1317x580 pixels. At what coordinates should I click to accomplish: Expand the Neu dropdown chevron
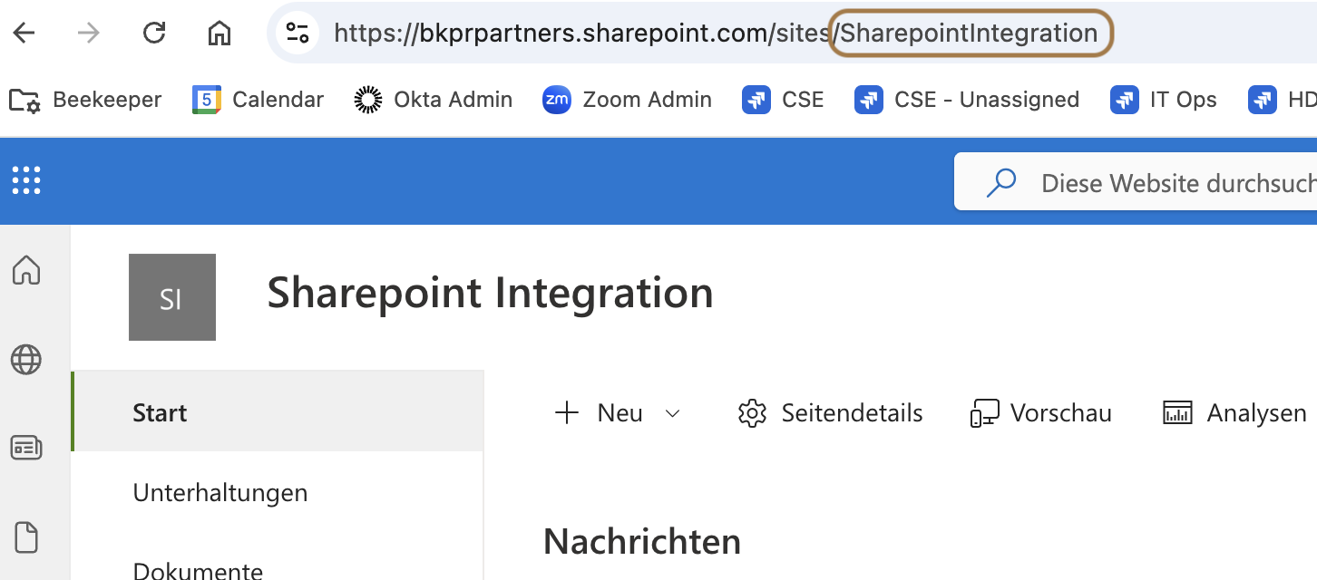coord(672,414)
